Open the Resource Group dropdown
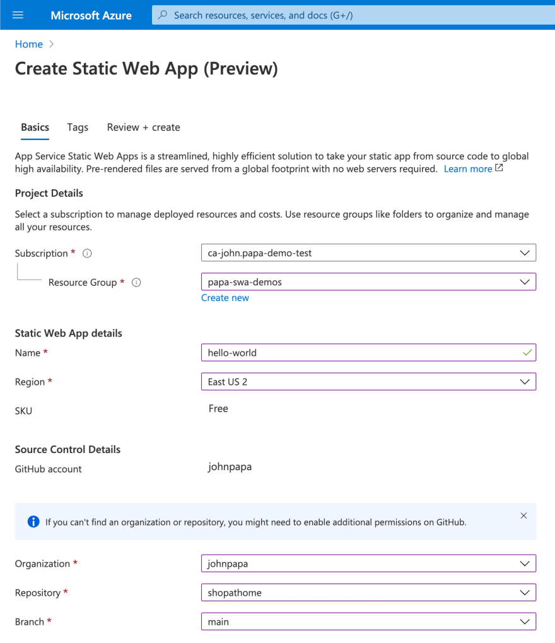 [368, 282]
